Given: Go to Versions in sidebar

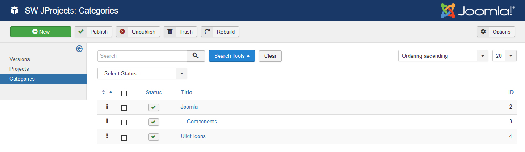Looking at the screenshot, I should pyautogui.click(x=20, y=59).
